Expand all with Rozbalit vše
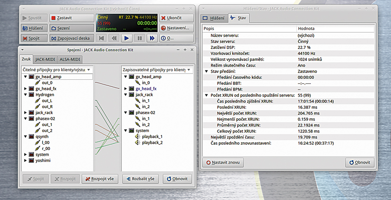Image resolution: width=391 pixels, height=200 pixels. point(140,179)
